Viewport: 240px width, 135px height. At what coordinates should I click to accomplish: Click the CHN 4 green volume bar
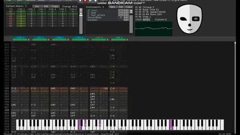coord(79,40)
